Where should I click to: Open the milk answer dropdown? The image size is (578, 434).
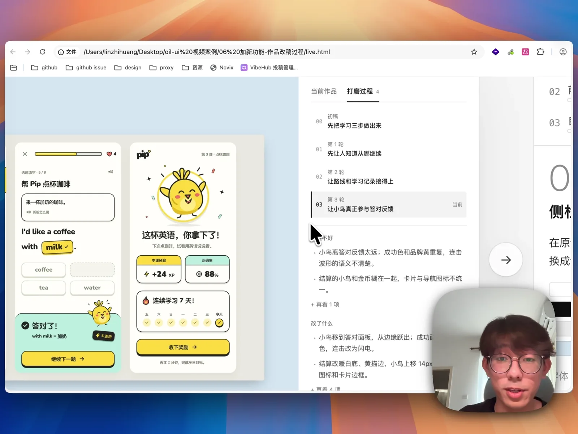(57, 247)
